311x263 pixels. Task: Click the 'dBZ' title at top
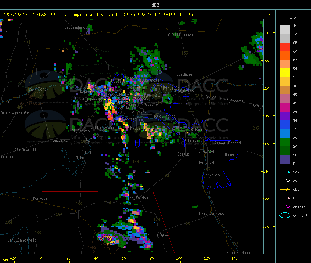(155, 5)
